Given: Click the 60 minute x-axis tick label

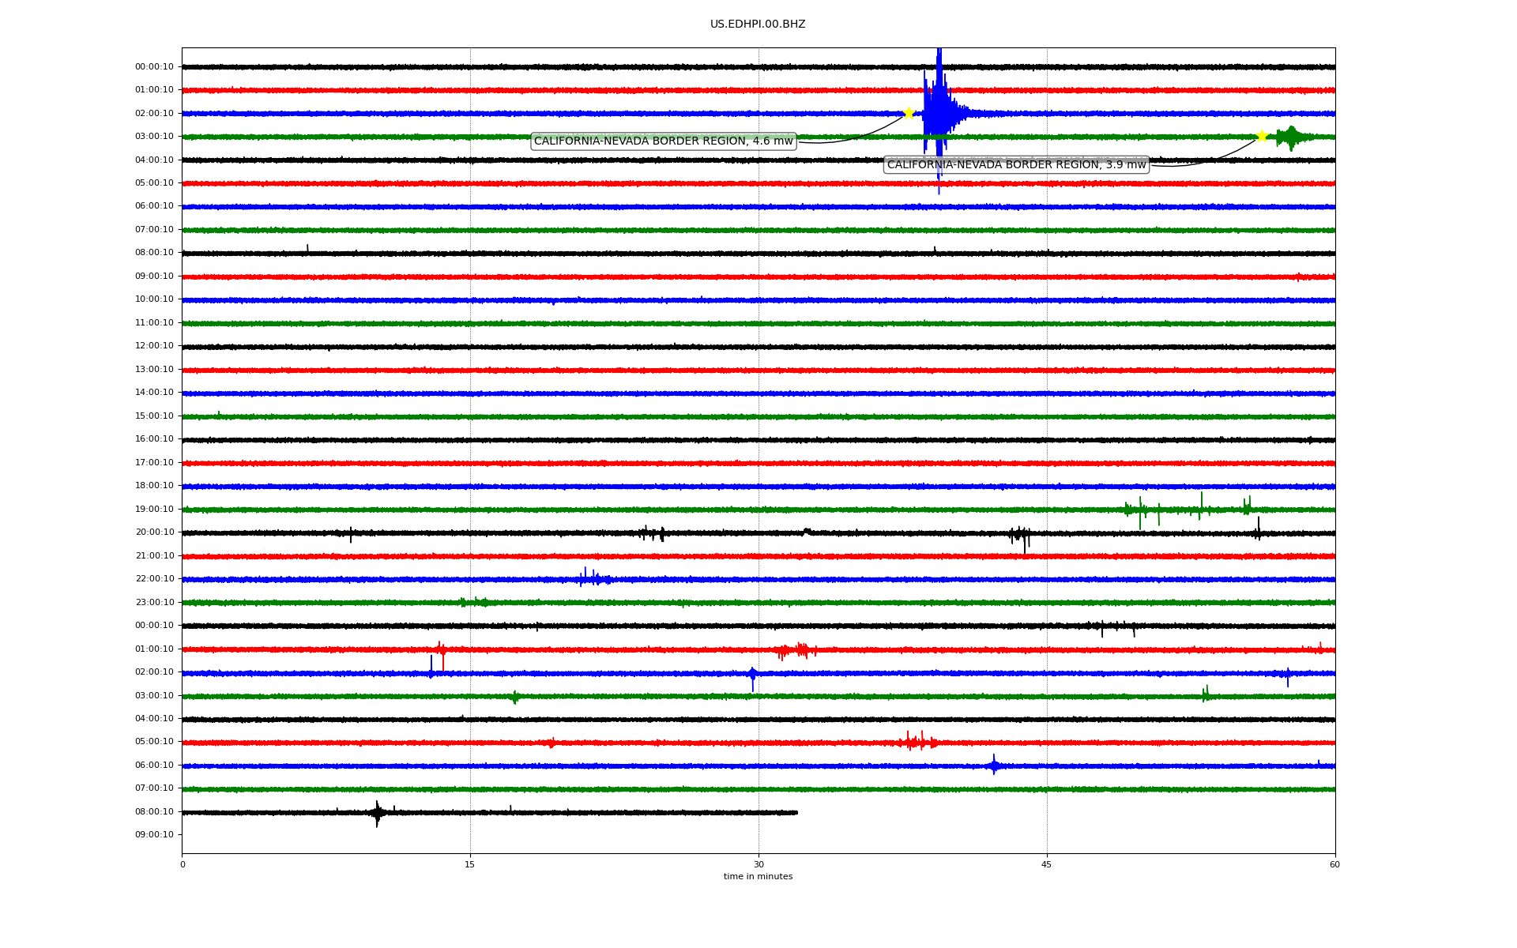Looking at the screenshot, I should coord(1334,865).
